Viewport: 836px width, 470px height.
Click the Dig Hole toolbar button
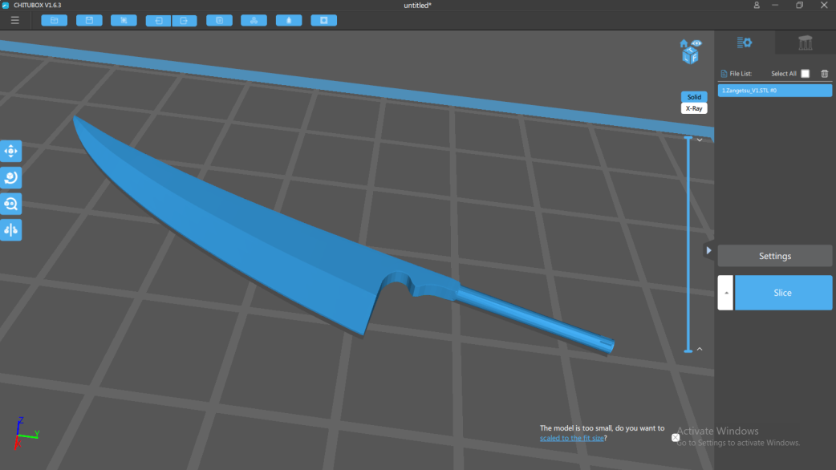click(323, 20)
